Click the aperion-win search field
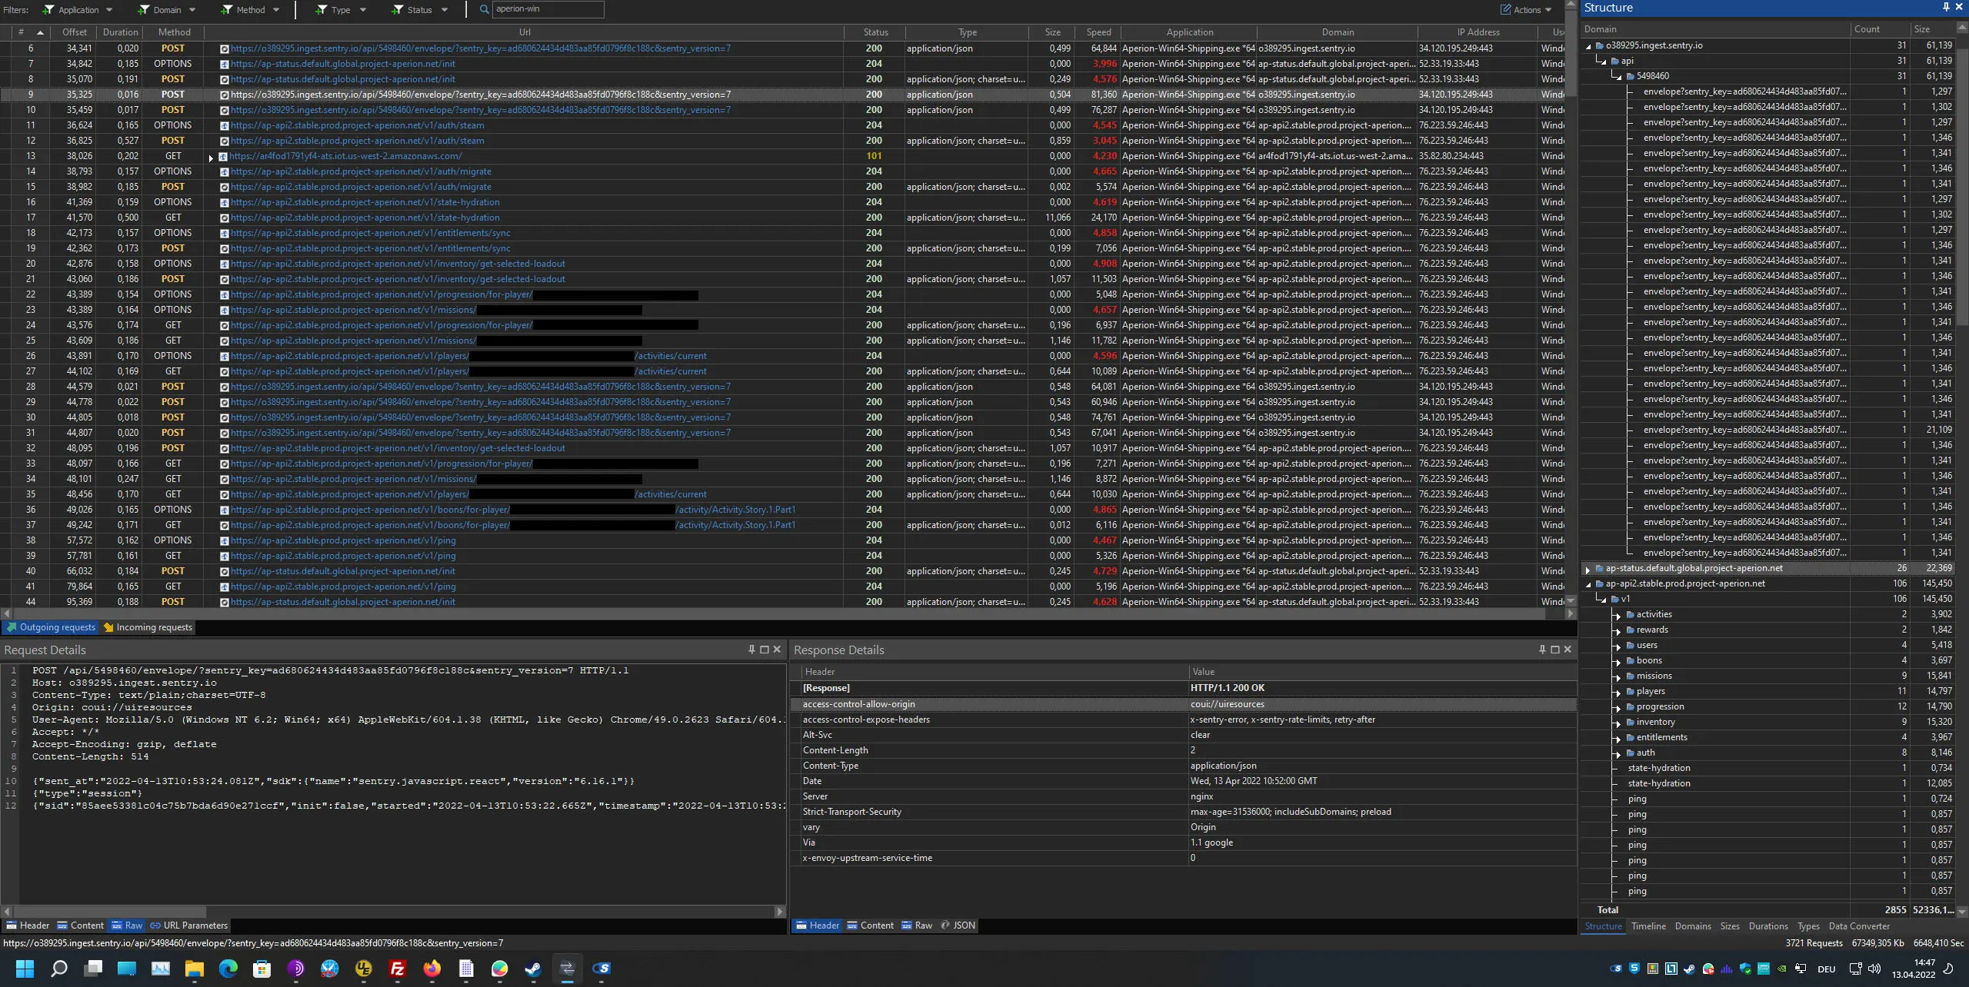 click(x=547, y=9)
